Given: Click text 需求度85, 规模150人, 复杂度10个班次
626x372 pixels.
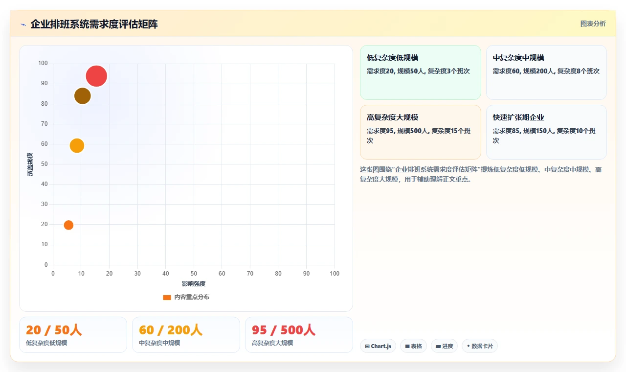Looking at the screenshot, I should point(544,136).
